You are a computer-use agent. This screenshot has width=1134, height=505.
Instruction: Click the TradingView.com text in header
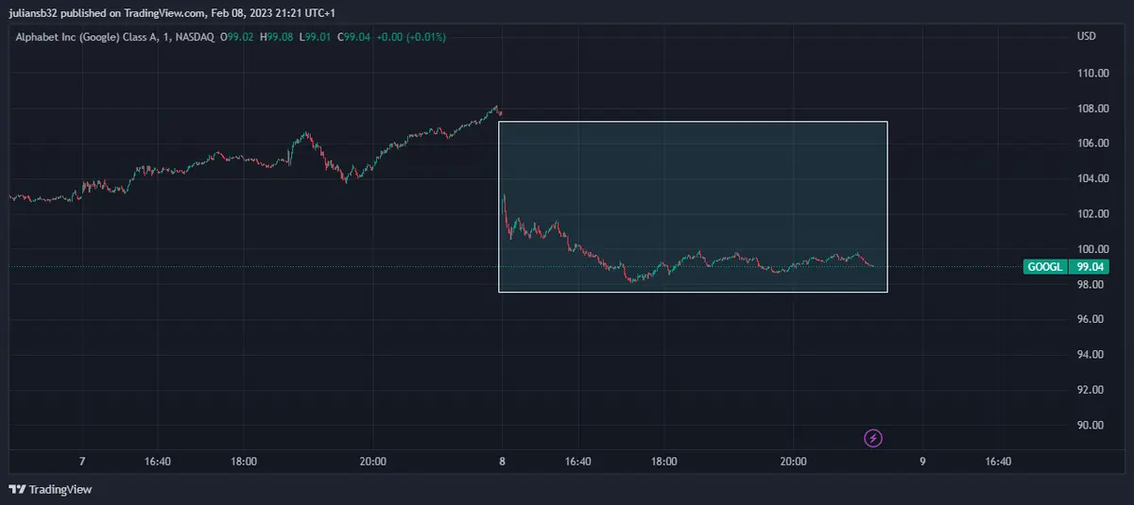coord(146,12)
